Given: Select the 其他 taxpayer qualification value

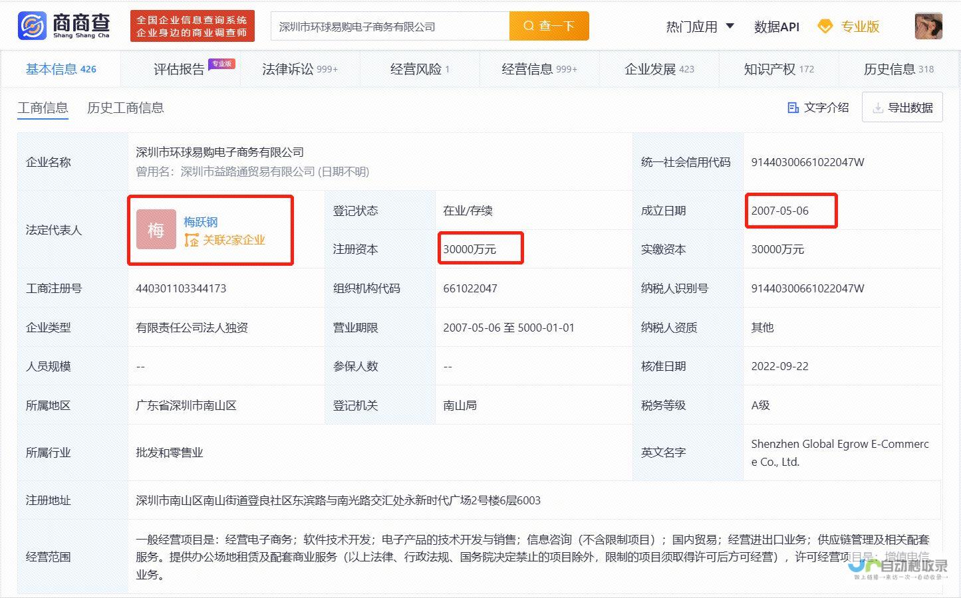Looking at the screenshot, I should point(762,328).
